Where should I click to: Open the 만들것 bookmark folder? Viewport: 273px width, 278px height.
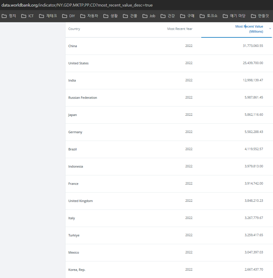coord(260,16)
